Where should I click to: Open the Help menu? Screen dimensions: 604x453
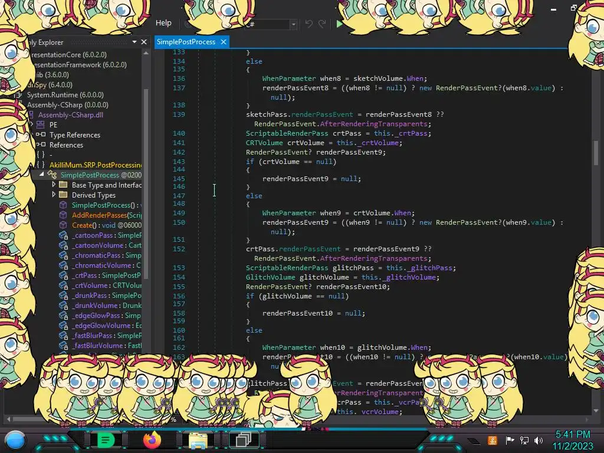(x=163, y=23)
